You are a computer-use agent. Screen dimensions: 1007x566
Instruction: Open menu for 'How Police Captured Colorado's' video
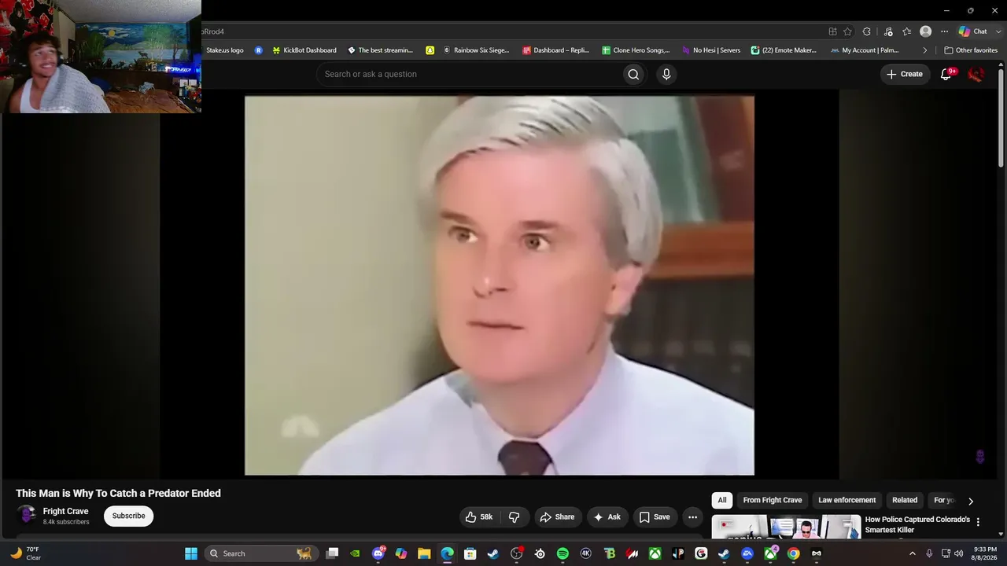point(978,522)
